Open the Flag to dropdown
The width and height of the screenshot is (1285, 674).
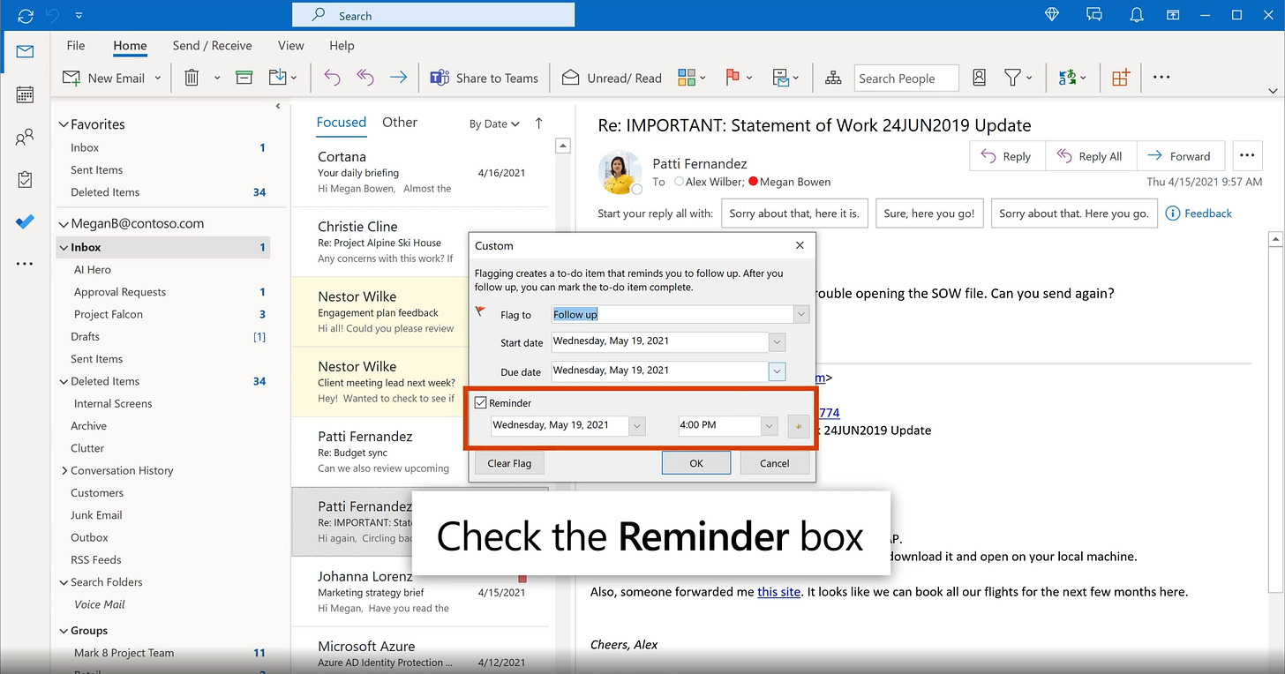point(800,314)
